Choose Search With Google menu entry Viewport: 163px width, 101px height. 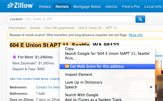[107, 95]
